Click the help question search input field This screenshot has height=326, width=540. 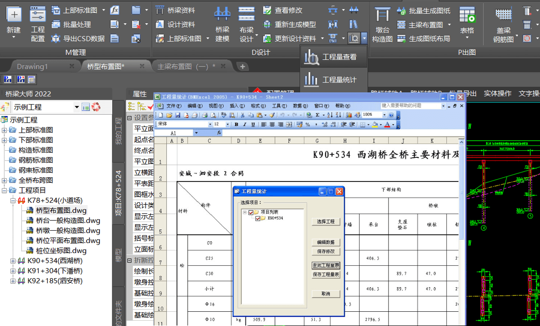(410, 106)
